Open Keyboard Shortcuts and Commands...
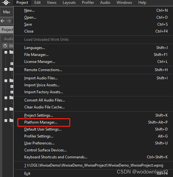The image size is (173, 177). pos(93,157)
